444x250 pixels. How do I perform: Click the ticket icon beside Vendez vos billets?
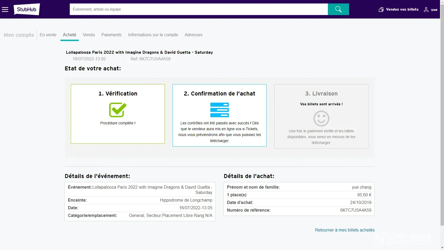coord(381,10)
